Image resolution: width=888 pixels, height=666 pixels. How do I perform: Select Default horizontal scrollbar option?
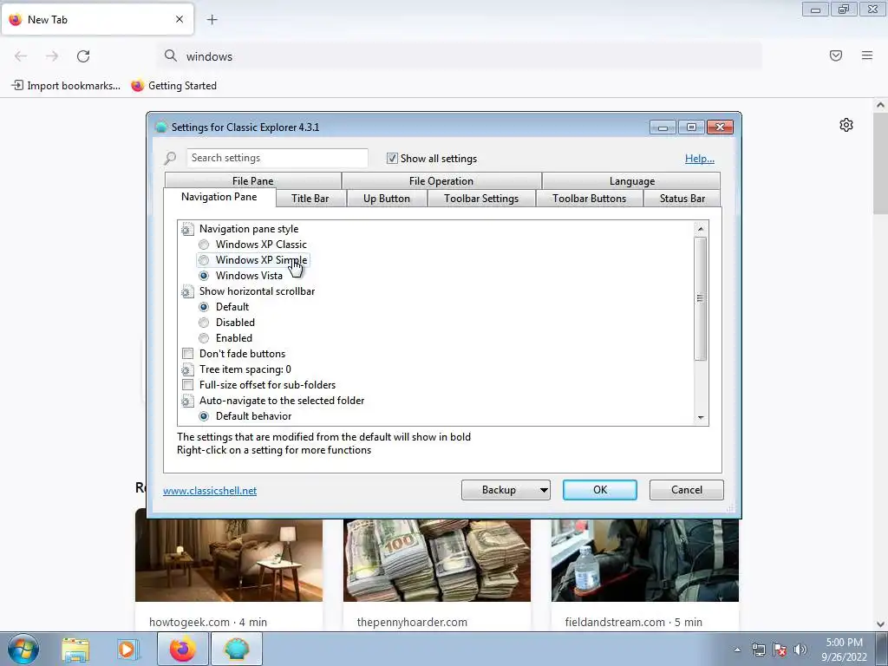point(204,307)
